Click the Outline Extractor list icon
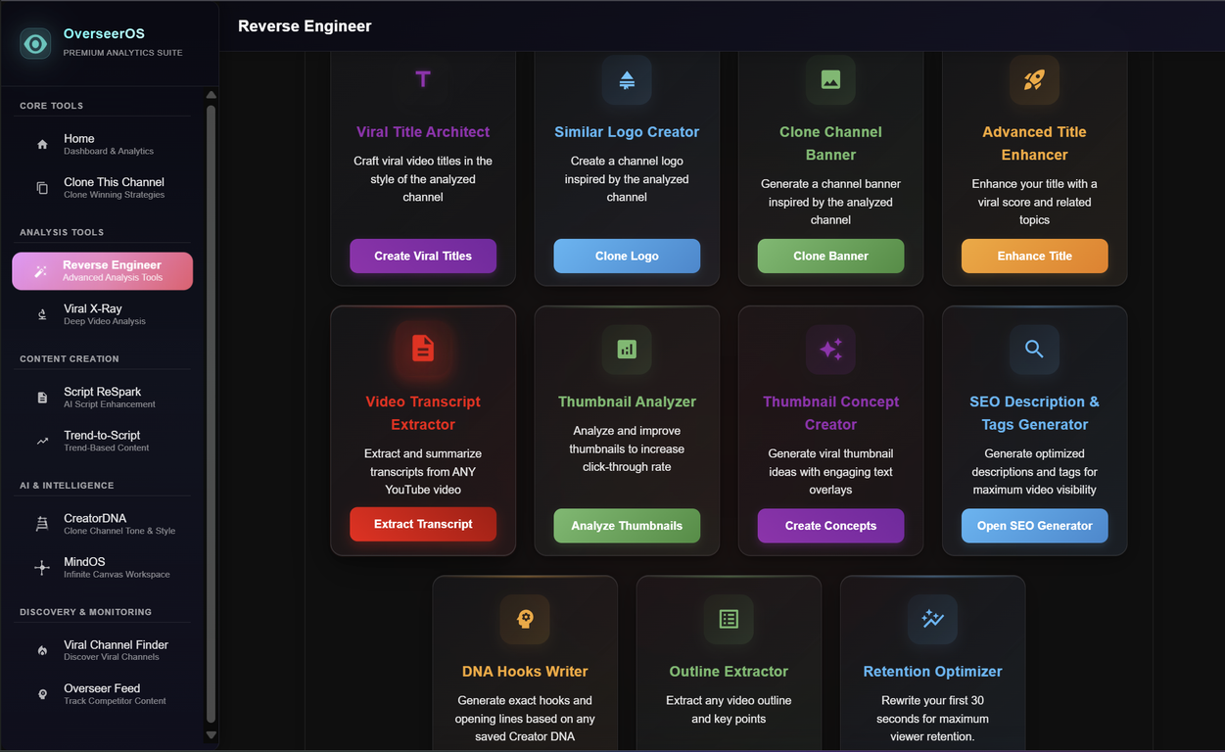 click(x=729, y=619)
